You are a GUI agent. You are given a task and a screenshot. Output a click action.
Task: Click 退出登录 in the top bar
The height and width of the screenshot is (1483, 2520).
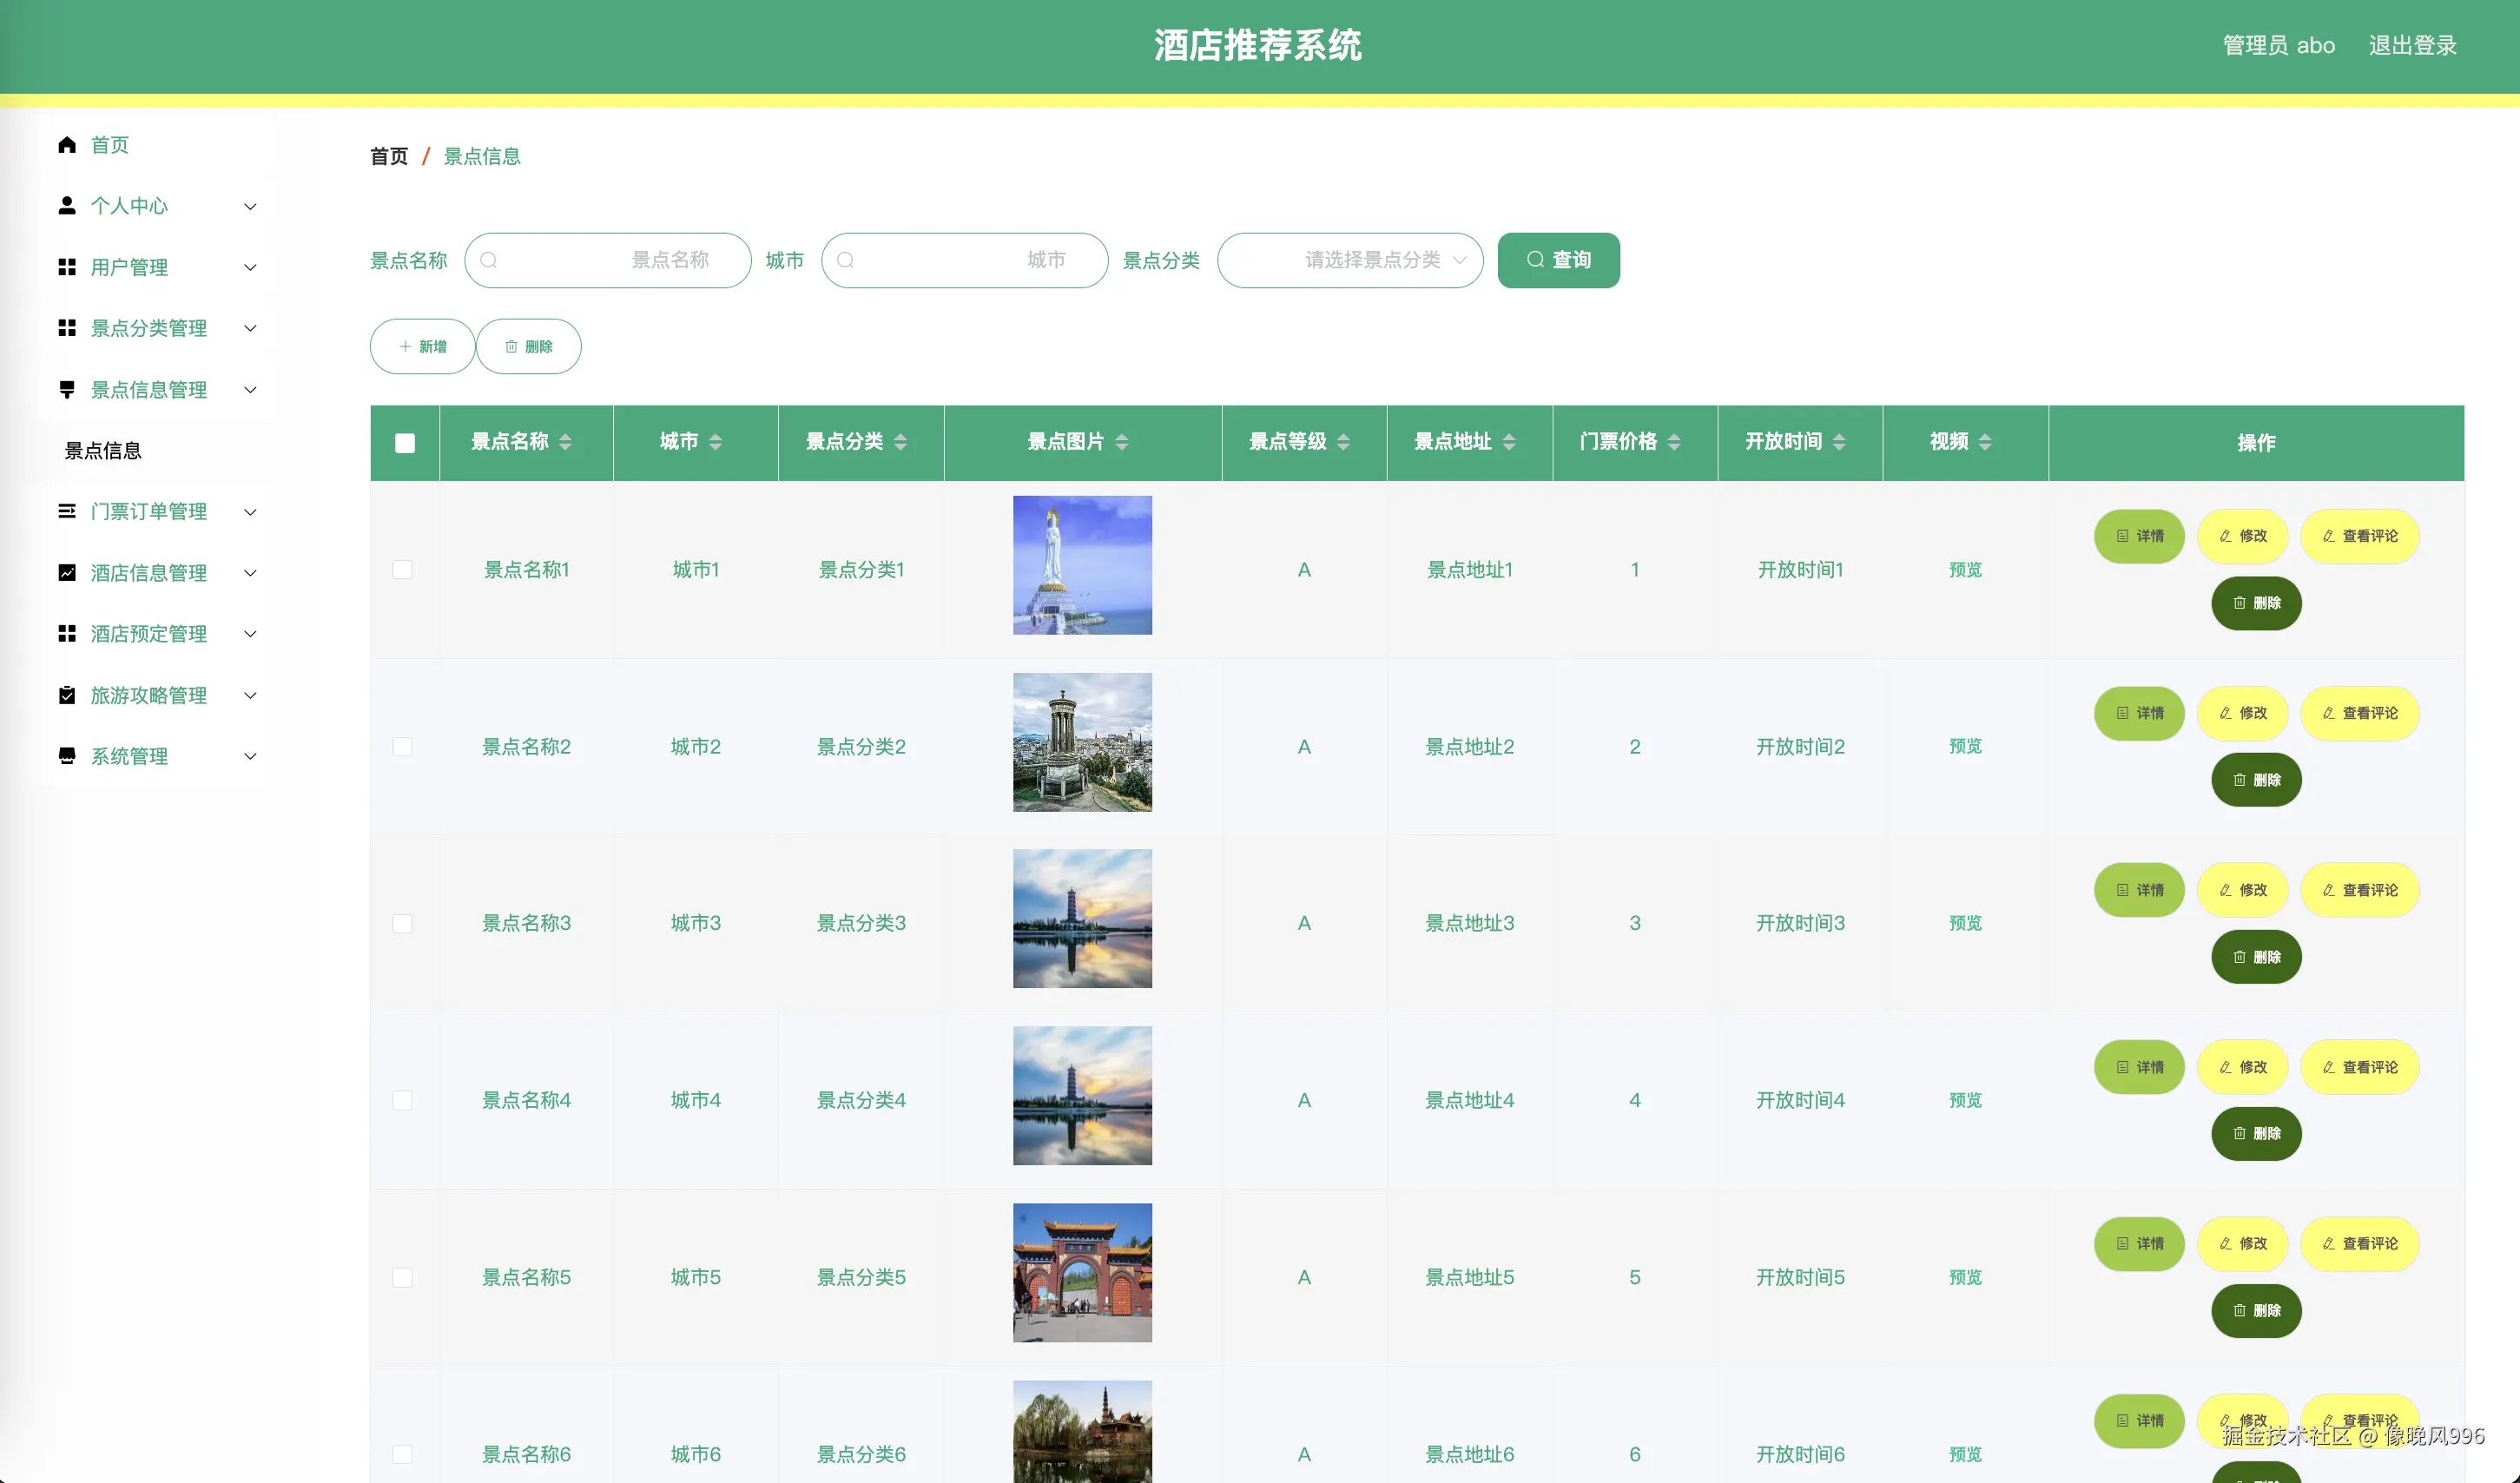tap(2412, 45)
